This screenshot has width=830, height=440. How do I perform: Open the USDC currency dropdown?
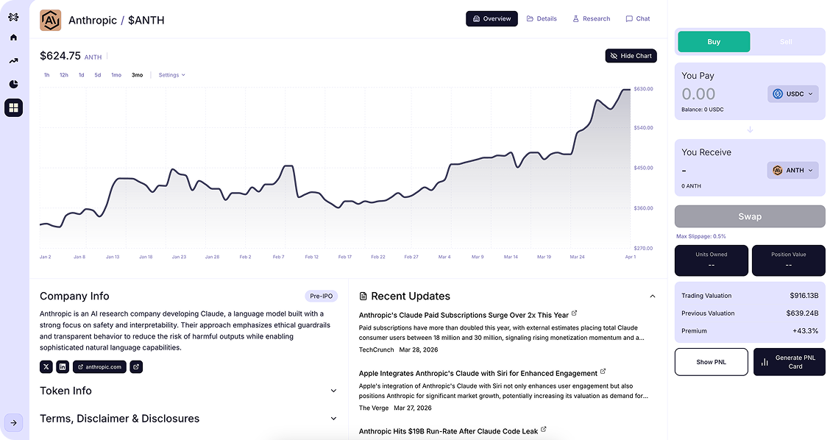(792, 94)
